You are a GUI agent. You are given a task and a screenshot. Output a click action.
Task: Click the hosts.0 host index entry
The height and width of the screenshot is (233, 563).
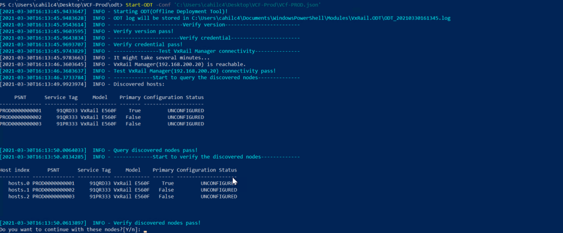[x=19, y=184]
